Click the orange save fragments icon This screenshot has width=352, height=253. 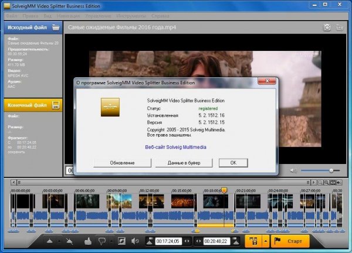coord(253,241)
